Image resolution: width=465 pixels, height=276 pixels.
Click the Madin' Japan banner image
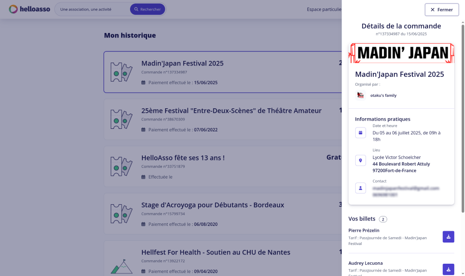(401, 53)
